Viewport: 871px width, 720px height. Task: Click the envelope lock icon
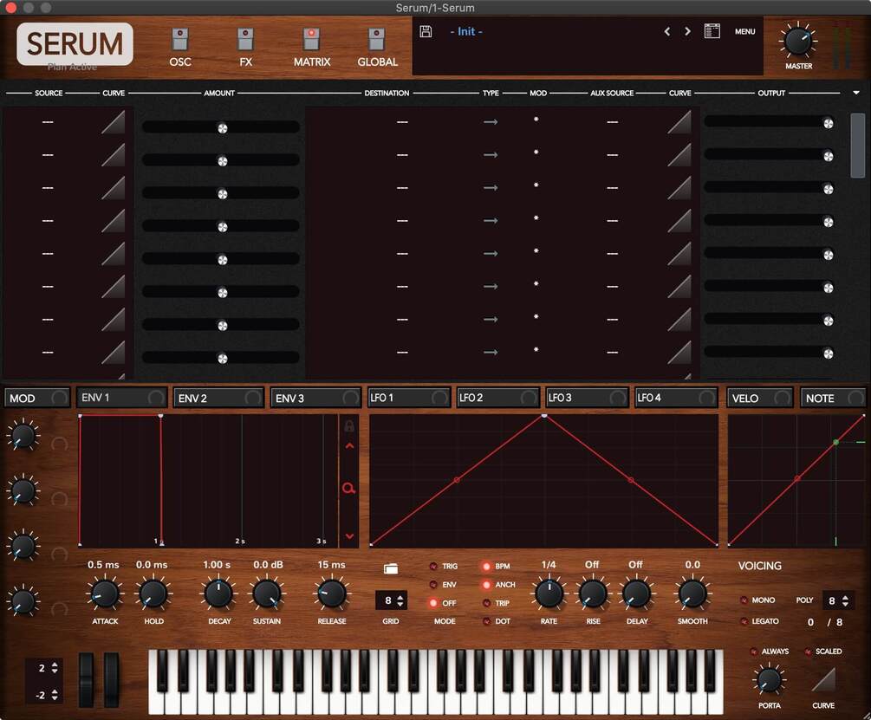tap(349, 425)
